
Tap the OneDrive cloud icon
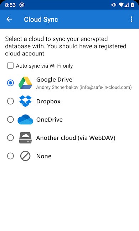click(x=25, y=119)
